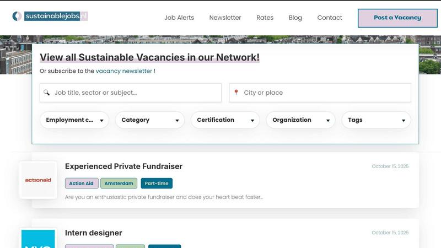This screenshot has width=441, height=248.
Task: Open the Intern designer company logo
Action: point(38,239)
